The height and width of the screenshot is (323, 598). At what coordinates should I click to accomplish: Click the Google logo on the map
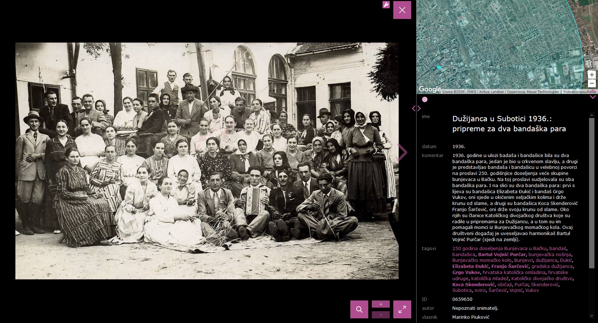pyautogui.click(x=431, y=89)
